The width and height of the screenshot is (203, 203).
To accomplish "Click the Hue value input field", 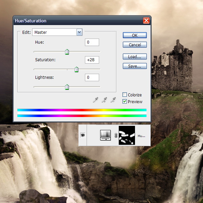I will [92, 42].
